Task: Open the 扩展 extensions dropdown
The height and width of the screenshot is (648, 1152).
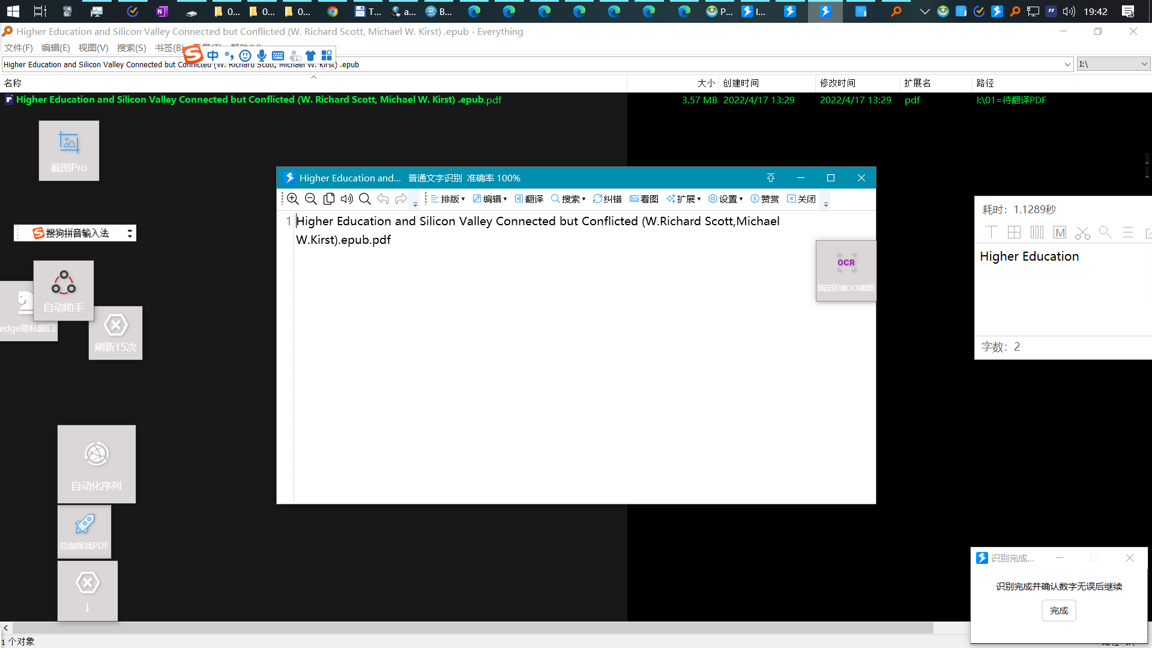Action: click(684, 199)
